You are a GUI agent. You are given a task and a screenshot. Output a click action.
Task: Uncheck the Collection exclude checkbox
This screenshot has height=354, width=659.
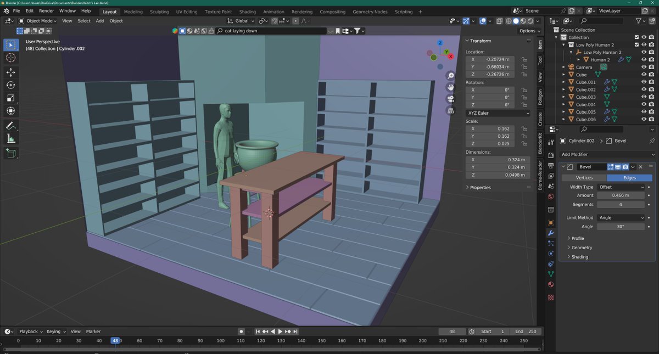[636, 37]
